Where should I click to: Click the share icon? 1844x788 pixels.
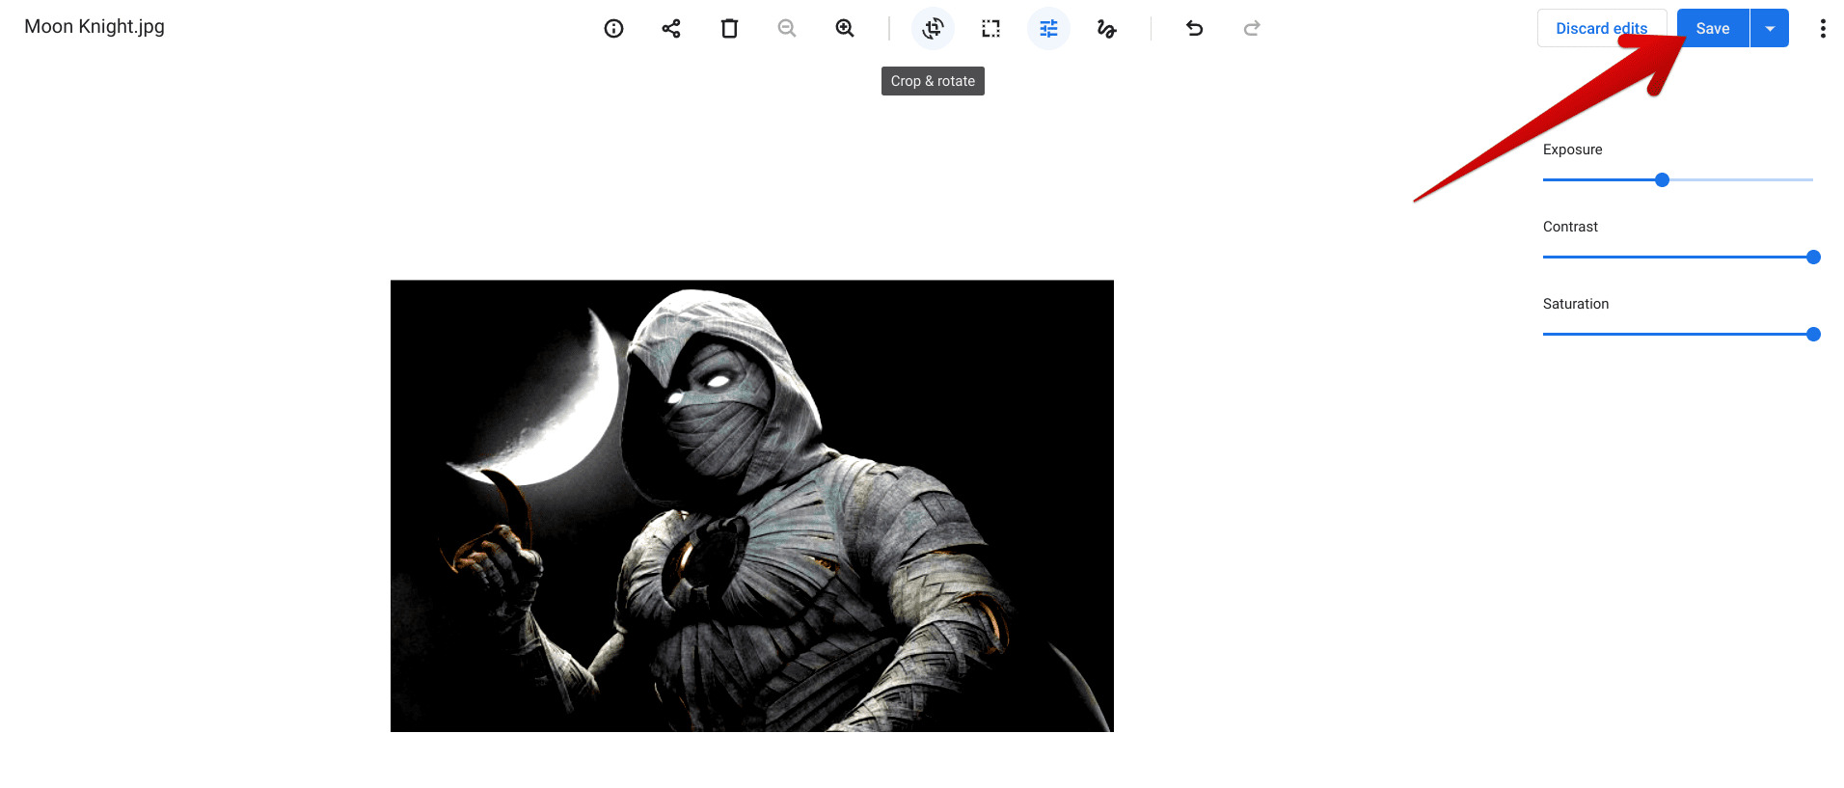(x=671, y=29)
